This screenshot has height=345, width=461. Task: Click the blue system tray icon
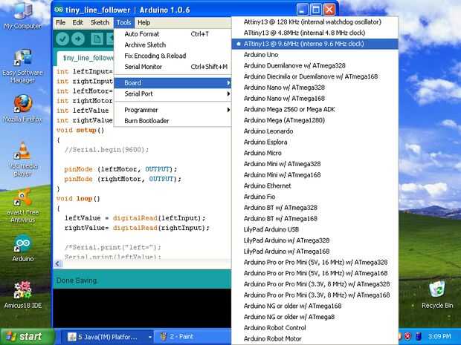[x=419, y=336]
